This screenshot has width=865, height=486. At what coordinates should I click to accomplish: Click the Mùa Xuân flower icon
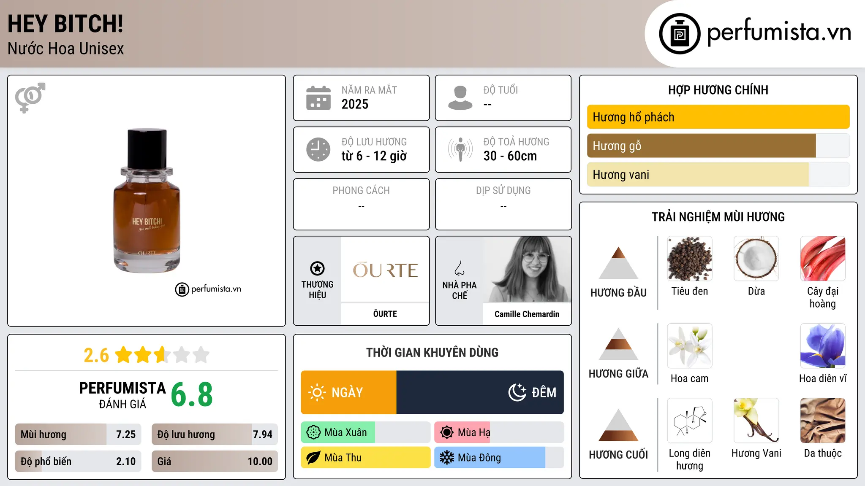(x=313, y=432)
